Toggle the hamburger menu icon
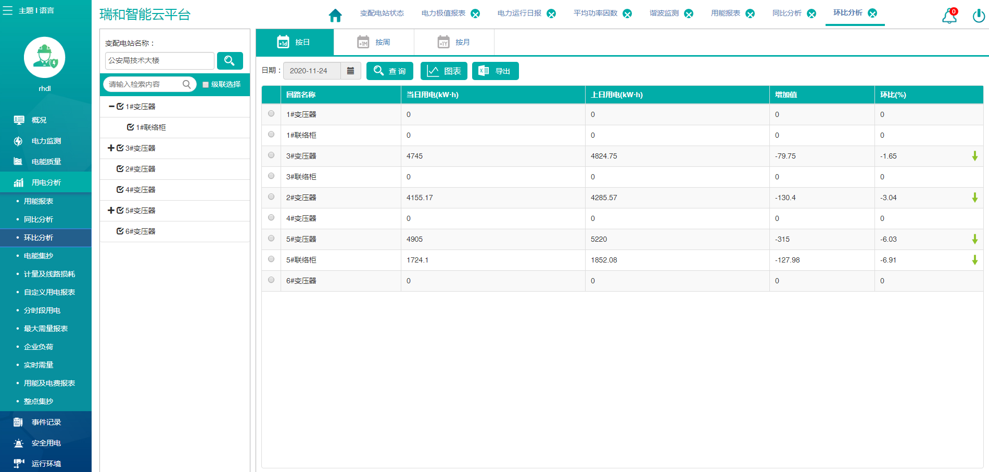The height and width of the screenshot is (472, 989). [x=8, y=10]
